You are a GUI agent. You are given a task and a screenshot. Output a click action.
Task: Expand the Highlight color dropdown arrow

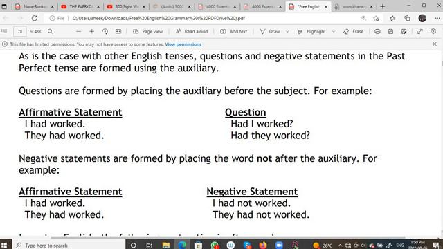pyautogui.click(x=334, y=31)
